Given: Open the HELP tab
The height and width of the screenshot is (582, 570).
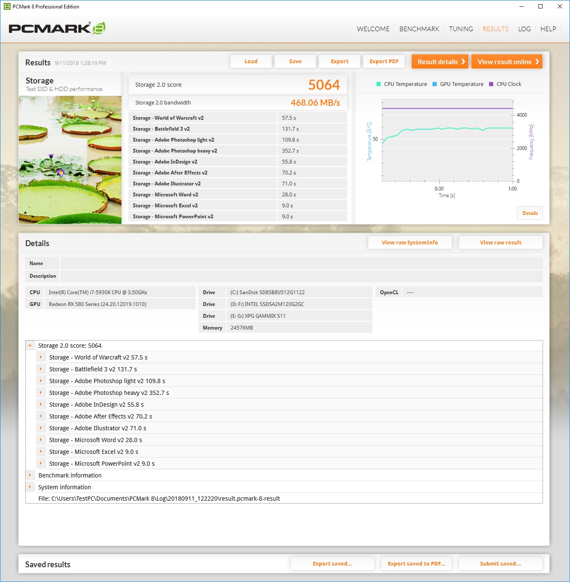Looking at the screenshot, I should click(548, 29).
